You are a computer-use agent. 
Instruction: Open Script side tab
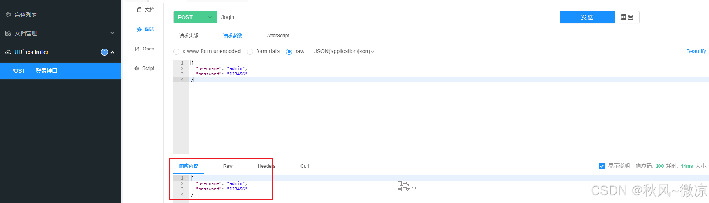pyautogui.click(x=145, y=68)
